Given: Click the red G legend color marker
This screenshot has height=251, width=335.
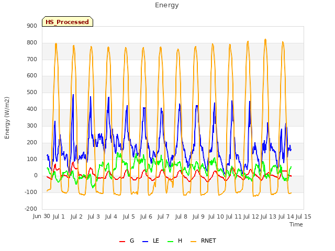Looking at the screenshot, I should tap(122, 242).
